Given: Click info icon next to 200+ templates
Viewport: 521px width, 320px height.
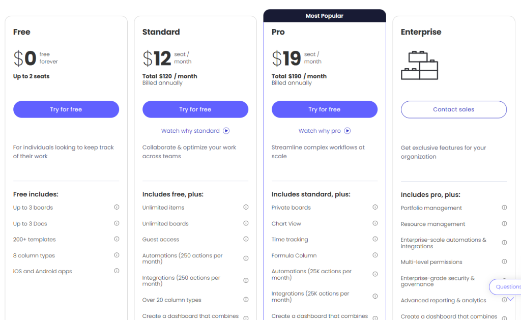Looking at the screenshot, I should (x=117, y=239).
